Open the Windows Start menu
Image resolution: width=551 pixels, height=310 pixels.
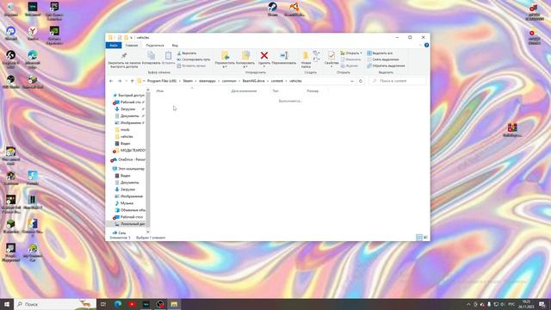point(7,304)
